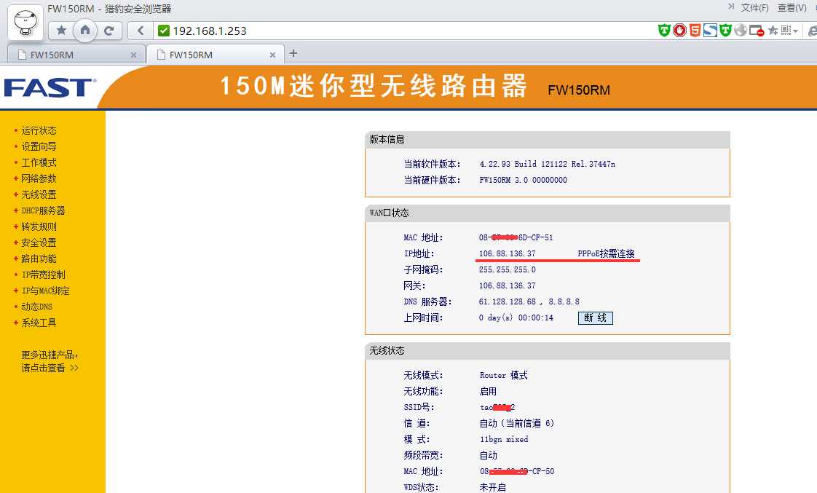
Task: Open the 查看(V) menu
Action: tap(792, 8)
